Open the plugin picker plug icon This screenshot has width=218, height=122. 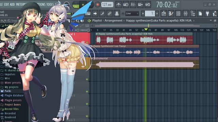coord(207,14)
